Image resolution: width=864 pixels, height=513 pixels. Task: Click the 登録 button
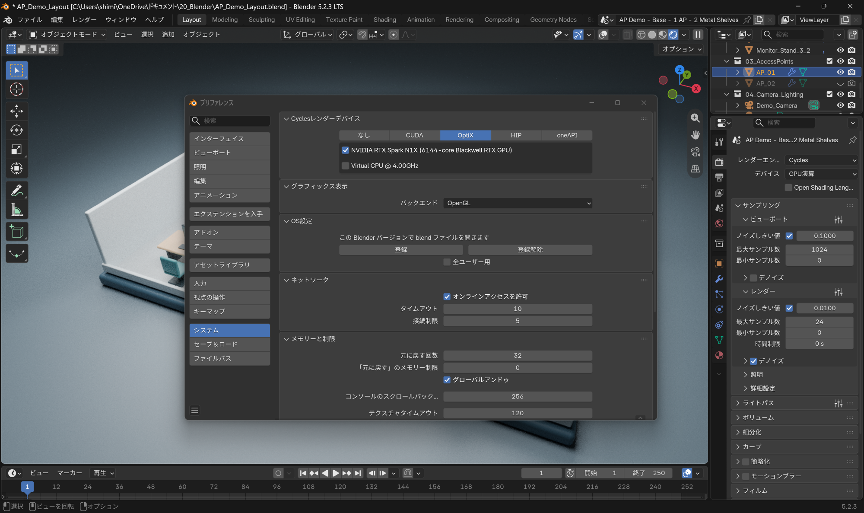point(401,250)
